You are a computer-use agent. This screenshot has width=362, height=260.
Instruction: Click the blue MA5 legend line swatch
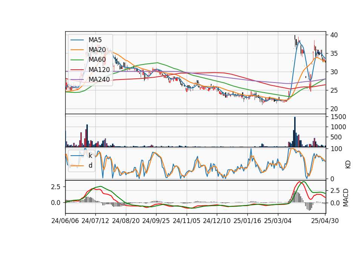(x=77, y=40)
